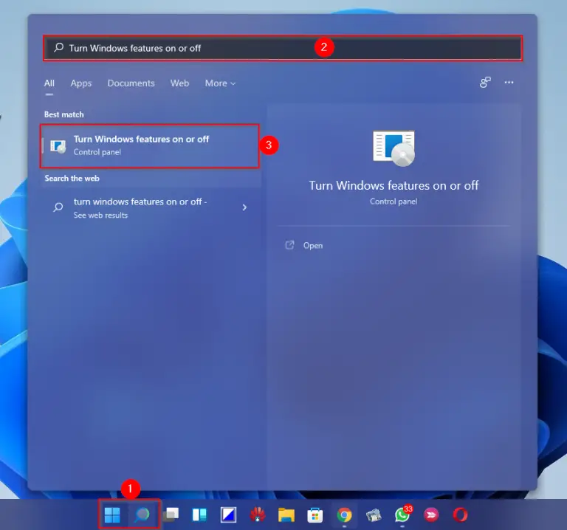The image size is (567, 530).
Task: Switch to the Apps tab
Action: (81, 83)
